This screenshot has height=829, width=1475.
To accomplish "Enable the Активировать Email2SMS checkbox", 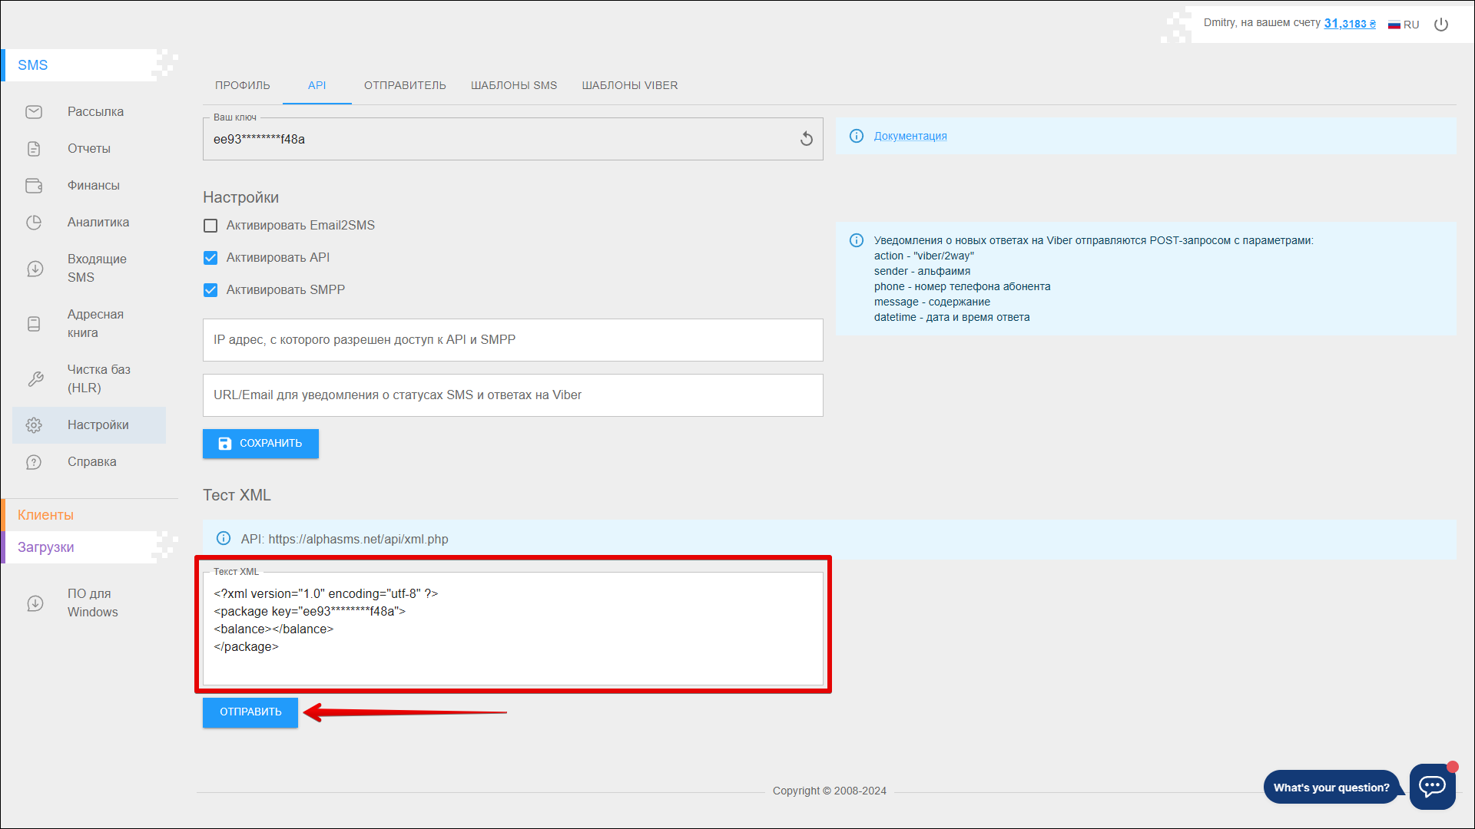I will tap(210, 226).
